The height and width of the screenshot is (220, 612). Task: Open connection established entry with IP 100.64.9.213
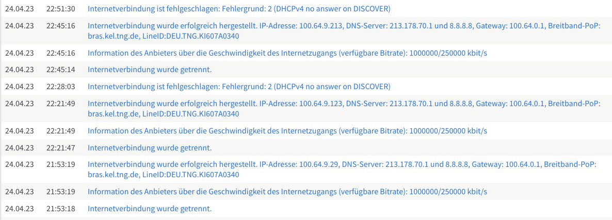coord(344,31)
